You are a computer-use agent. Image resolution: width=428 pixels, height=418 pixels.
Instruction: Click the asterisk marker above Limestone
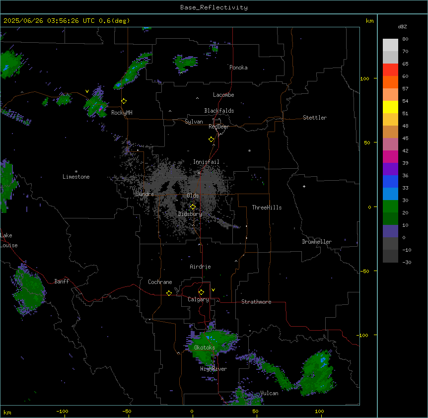point(76,172)
